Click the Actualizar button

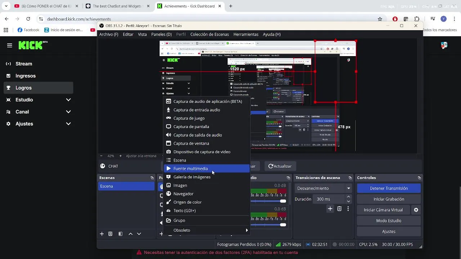[x=280, y=166]
